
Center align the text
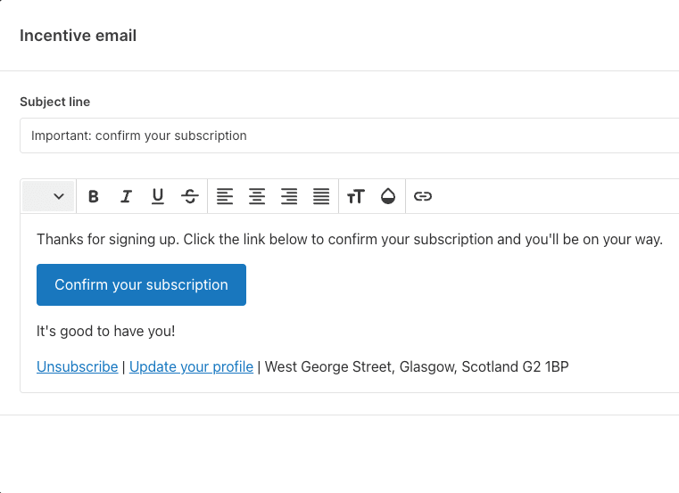(x=257, y=196)
